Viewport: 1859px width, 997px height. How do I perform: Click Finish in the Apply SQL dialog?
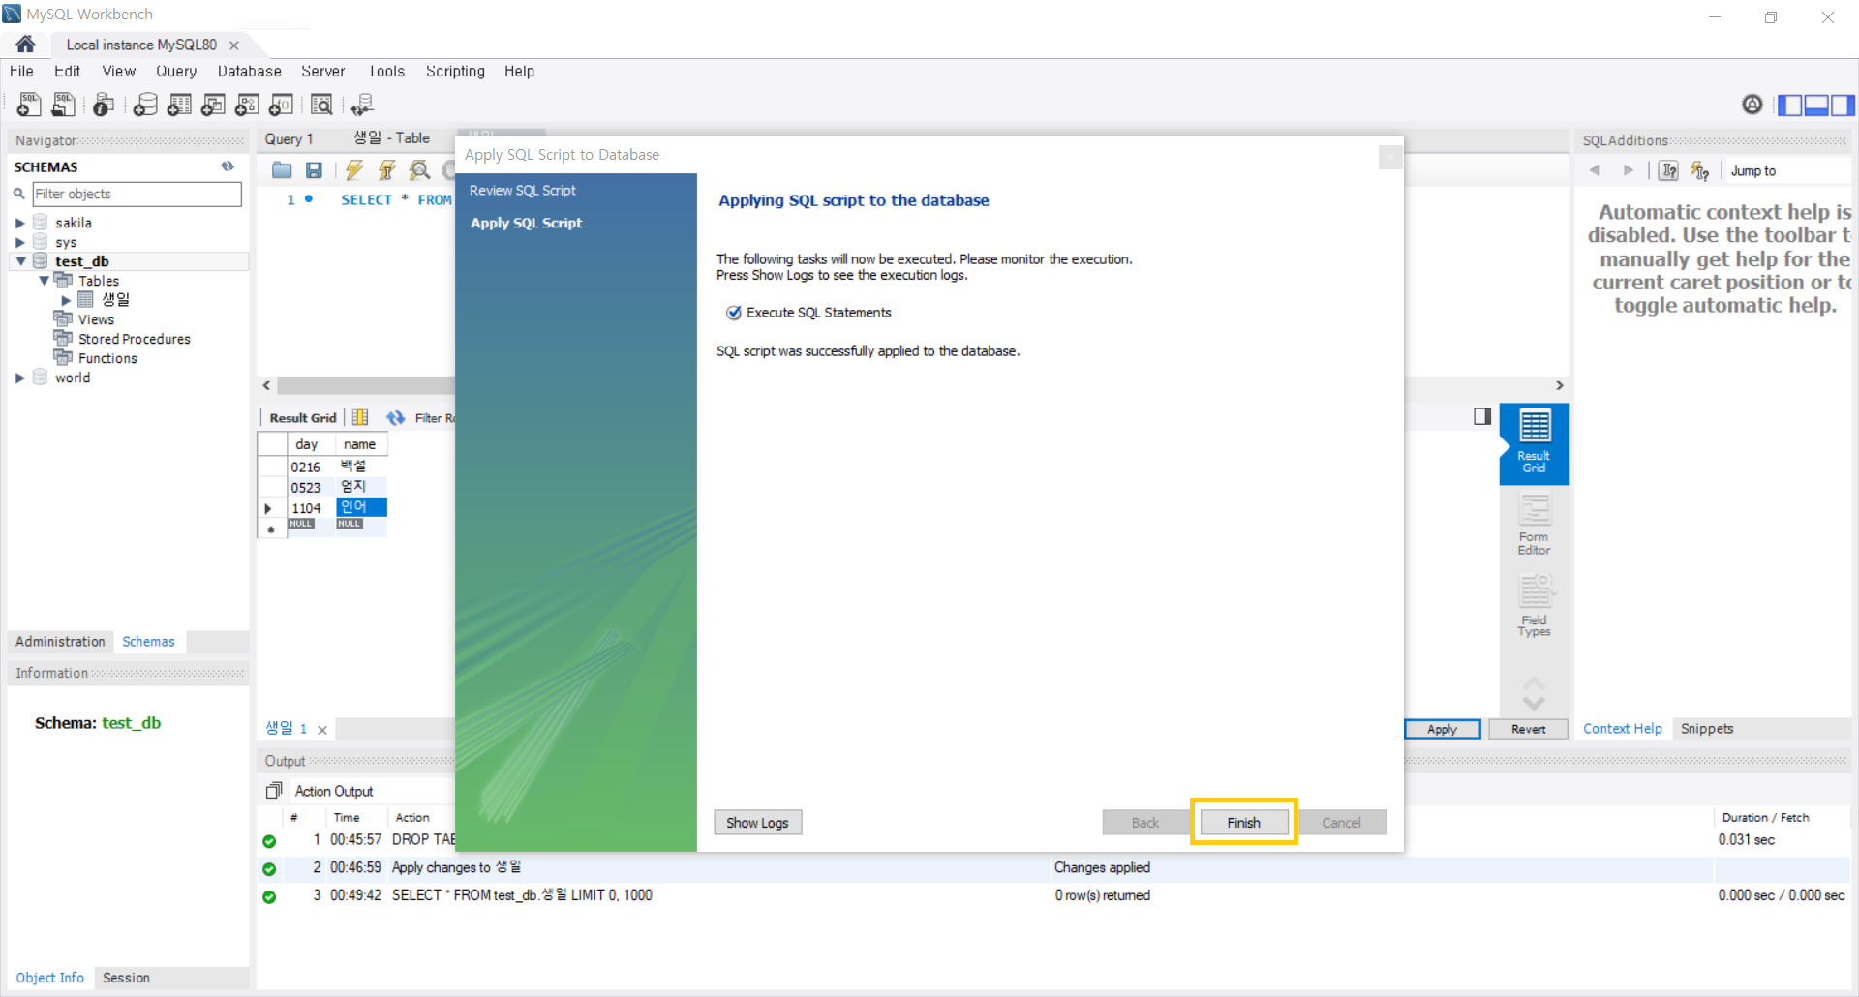[x=1244, y=823]
